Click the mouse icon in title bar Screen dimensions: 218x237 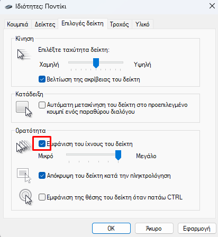pos(8,7)
